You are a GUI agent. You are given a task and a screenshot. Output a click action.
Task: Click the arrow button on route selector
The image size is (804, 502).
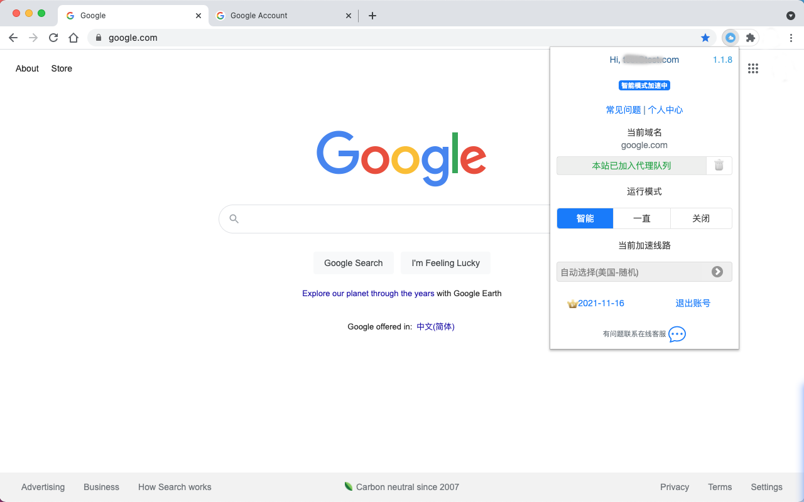click(717, 272)
